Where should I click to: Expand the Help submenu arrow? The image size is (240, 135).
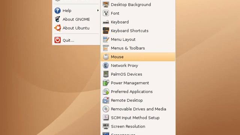pos(98,10)
